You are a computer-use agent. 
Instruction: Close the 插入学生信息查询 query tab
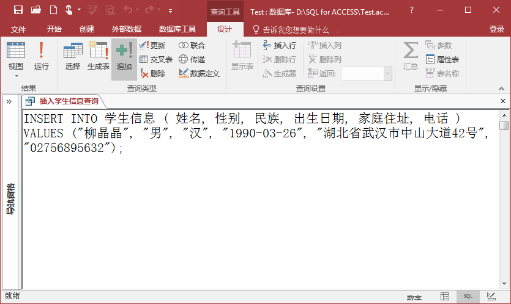503,101
